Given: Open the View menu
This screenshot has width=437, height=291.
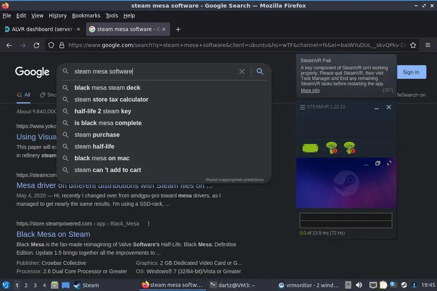Looking at the screenshot, I should (37, 16).
